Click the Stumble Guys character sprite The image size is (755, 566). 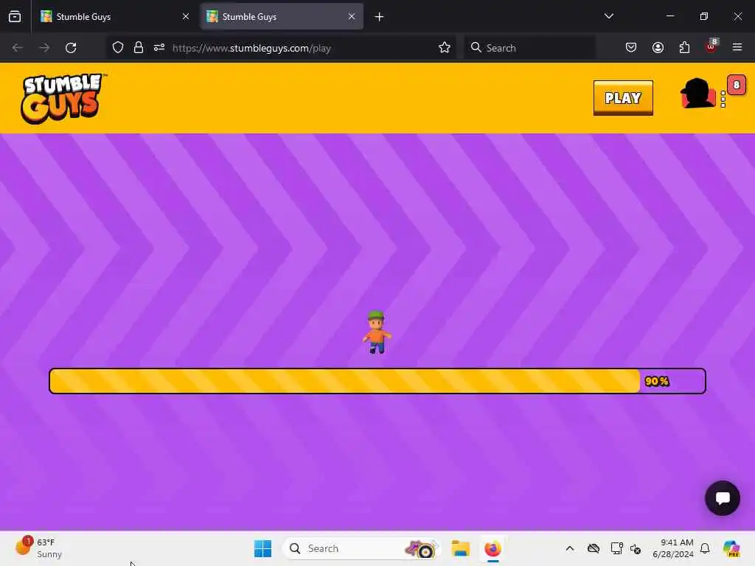[377, 332]
